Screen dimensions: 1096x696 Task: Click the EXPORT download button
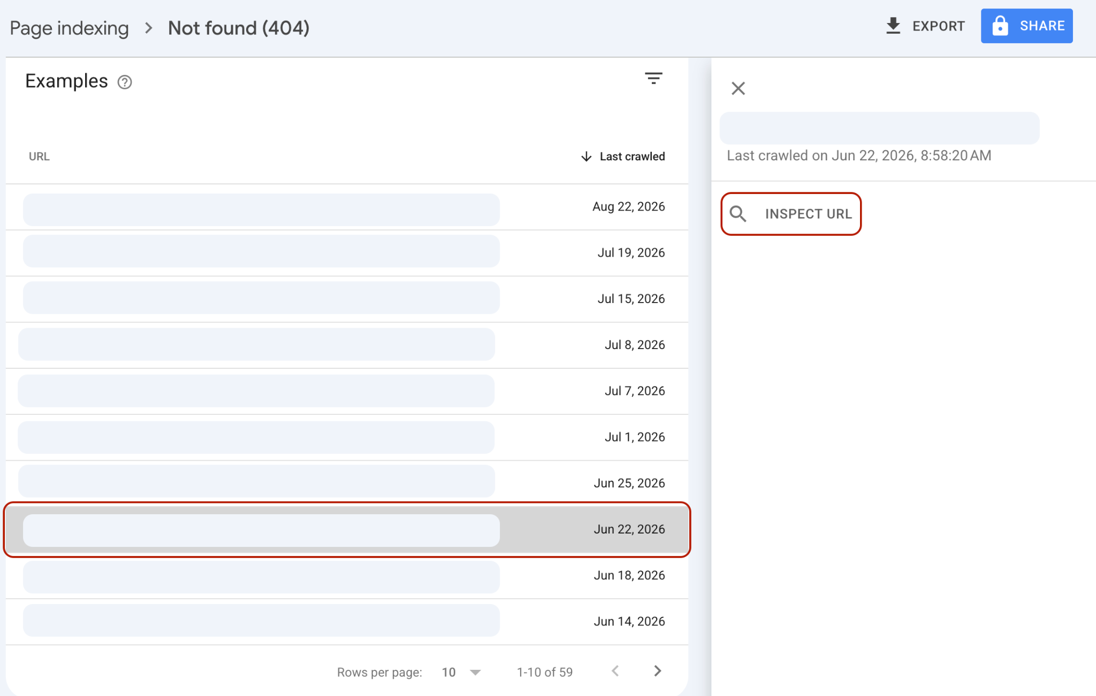pos(925,26)
